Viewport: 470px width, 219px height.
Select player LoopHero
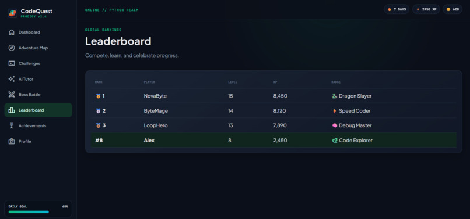pyautogui.click(x=156, y=125)
